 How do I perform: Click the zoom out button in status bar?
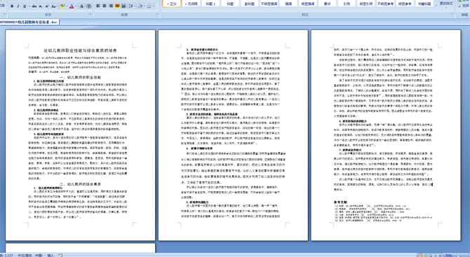click(x=459, y=256)
